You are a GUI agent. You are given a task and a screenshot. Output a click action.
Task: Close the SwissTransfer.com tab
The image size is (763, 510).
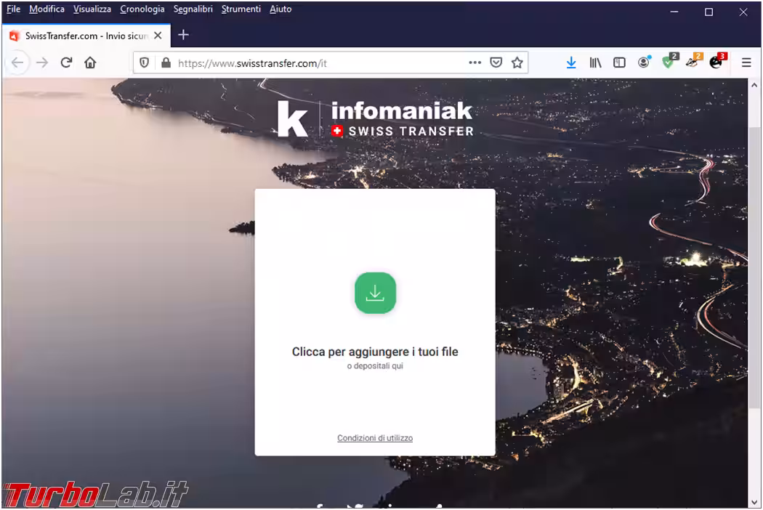[158, 36]
